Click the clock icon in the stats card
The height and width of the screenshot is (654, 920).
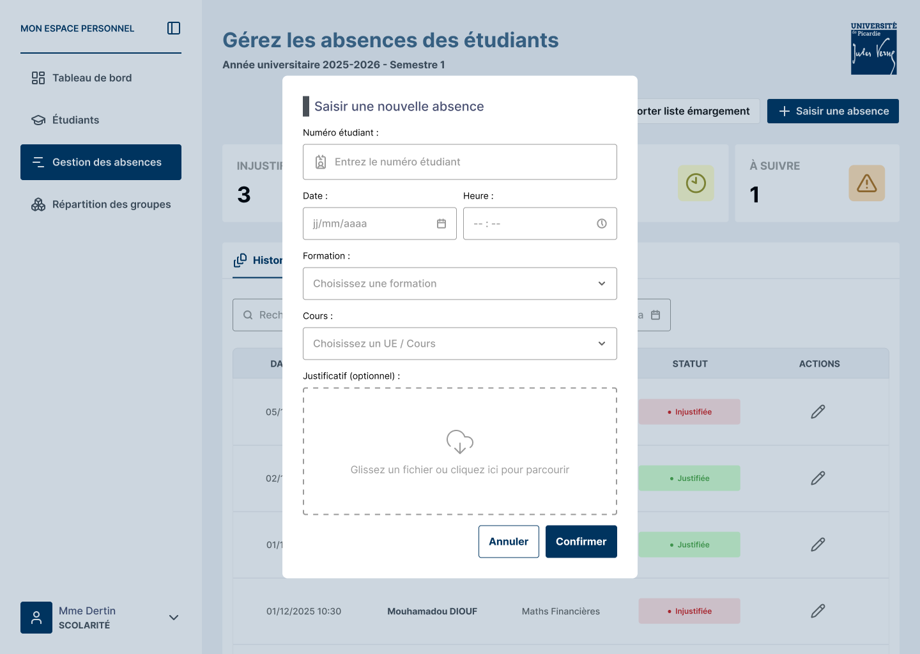click(x=696, y=183)
